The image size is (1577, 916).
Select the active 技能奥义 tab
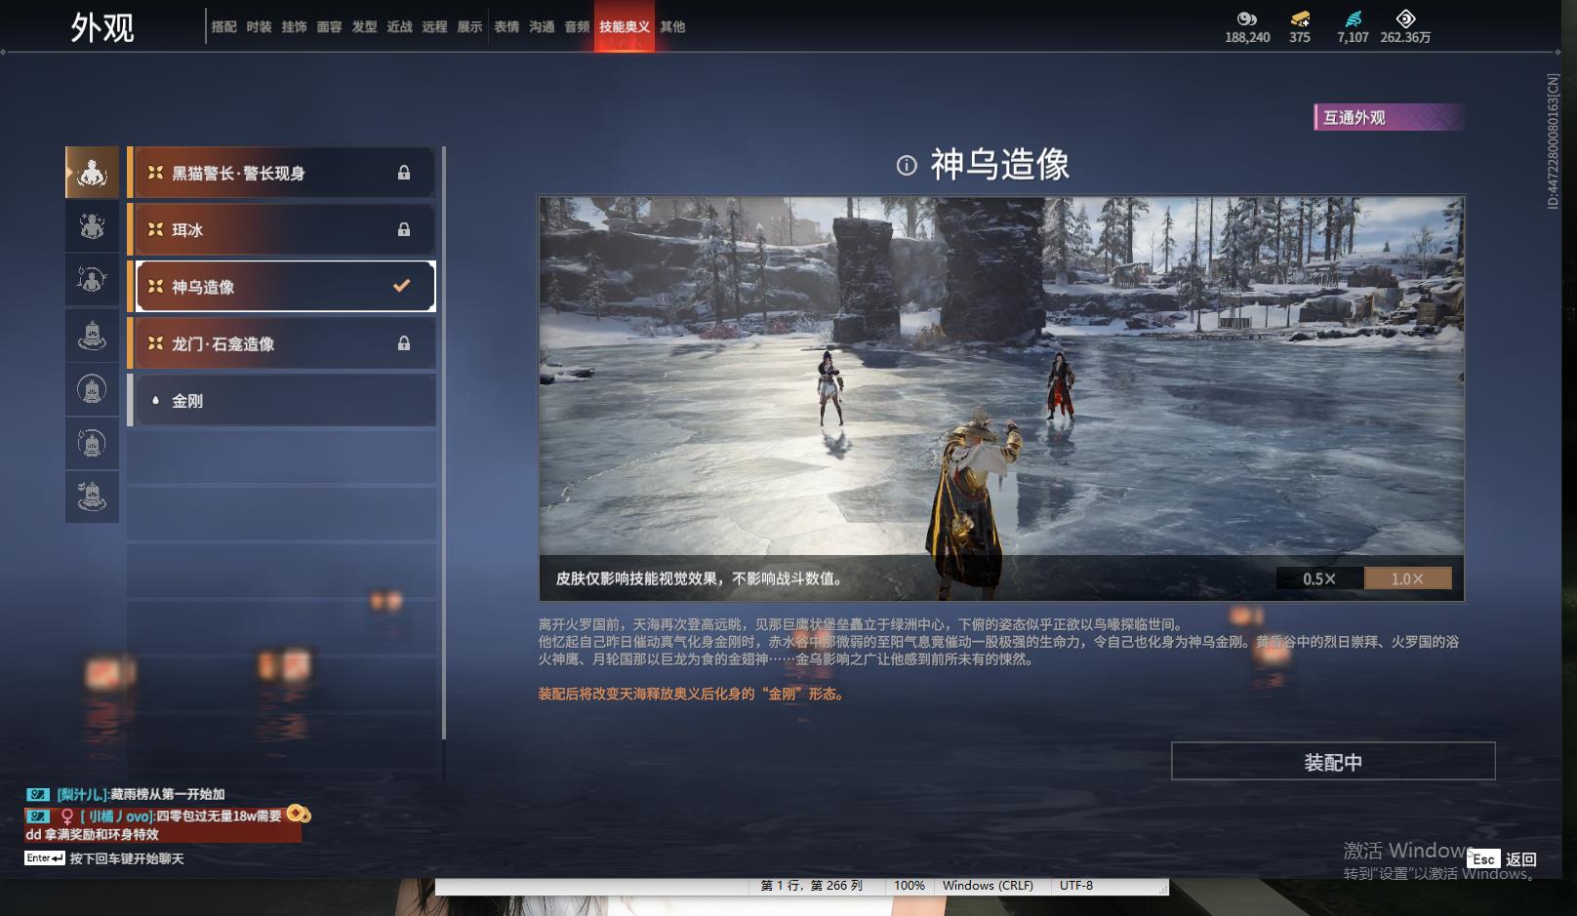(x=625, y=26)
